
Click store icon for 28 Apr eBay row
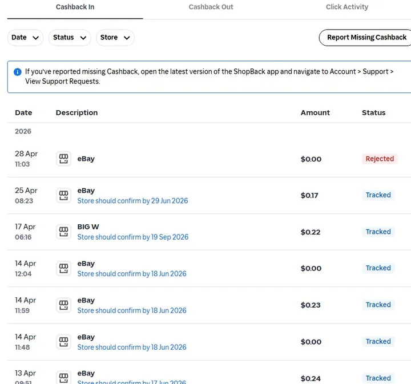click(x=63, y=159)
